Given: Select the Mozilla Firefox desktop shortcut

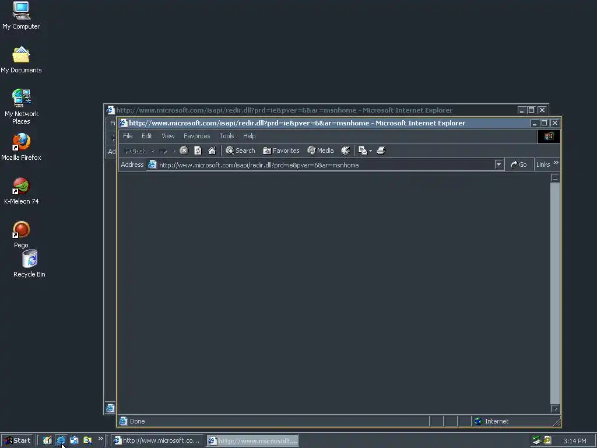Looking at the screenshot, I should (x=21, y=147).
